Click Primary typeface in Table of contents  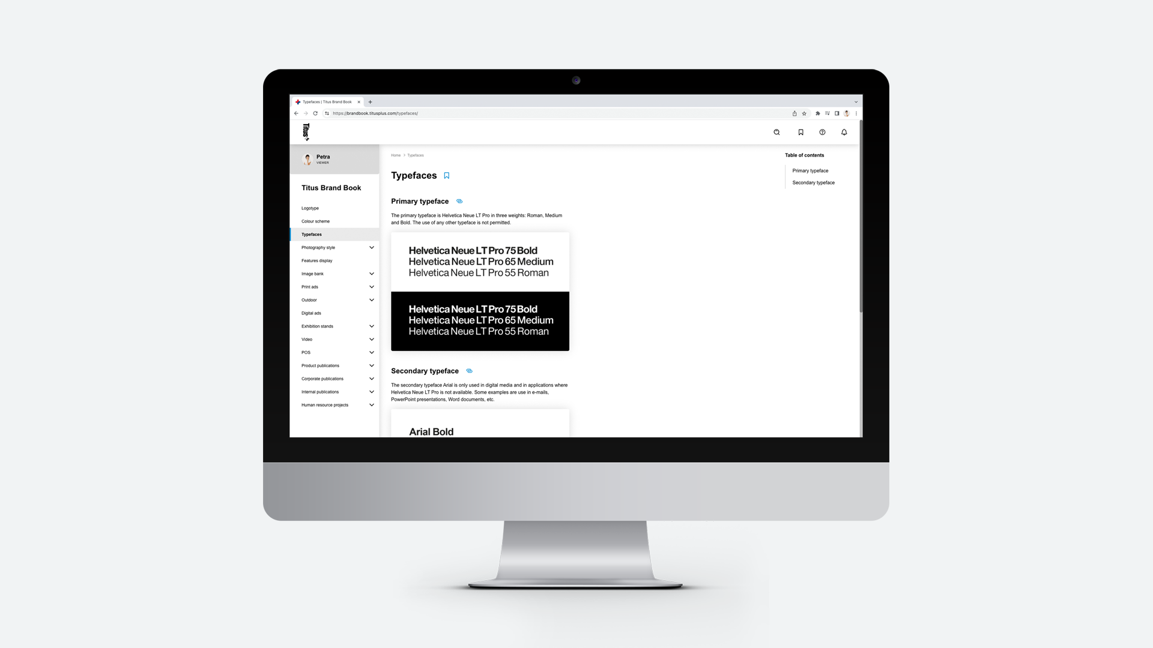pyautogui.click(x=810, y=171)
